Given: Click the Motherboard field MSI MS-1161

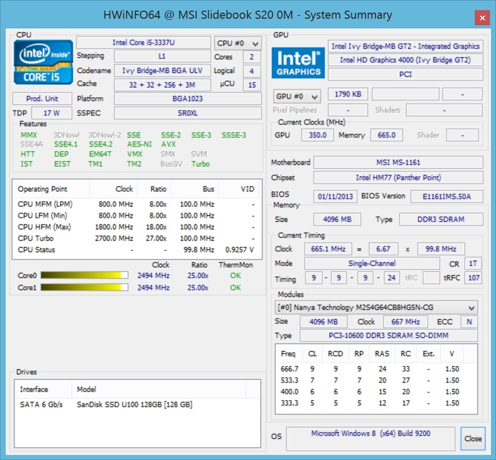Looking at the screenshot, I should (398, 162).
